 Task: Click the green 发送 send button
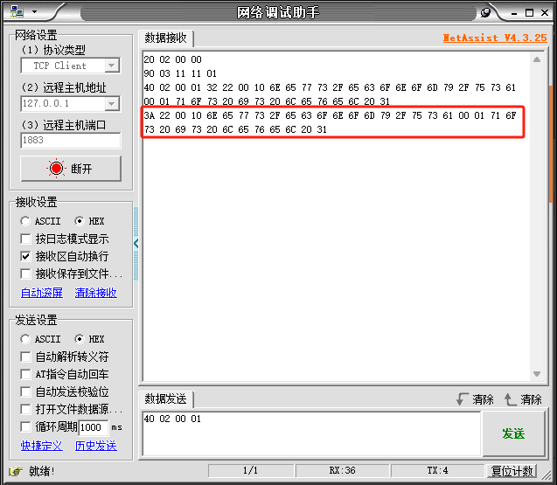[513, 433]
